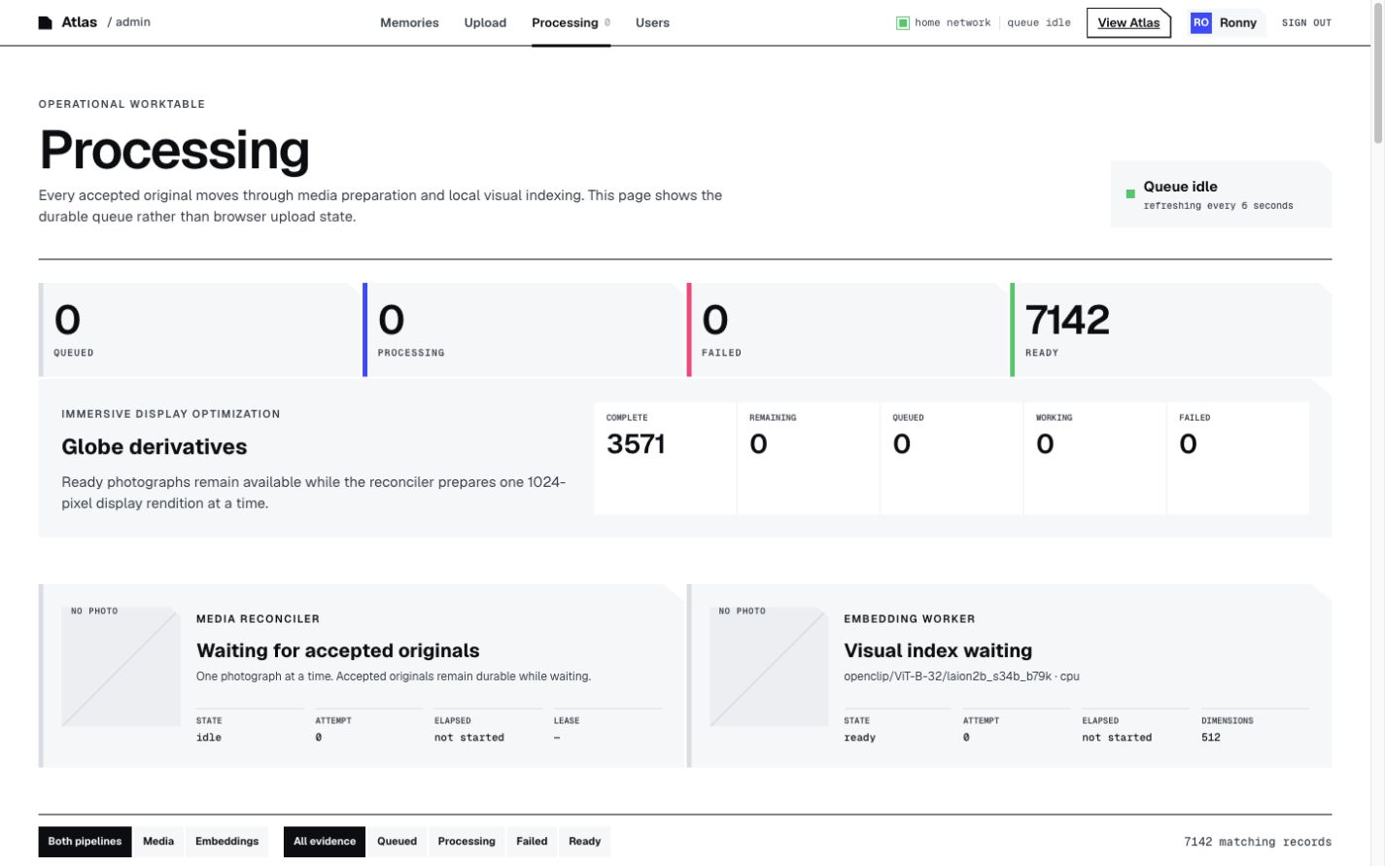The height and width of the screenshot is (866, 1385).
Task: Go to the Upload tab
Action: [485, 22]
